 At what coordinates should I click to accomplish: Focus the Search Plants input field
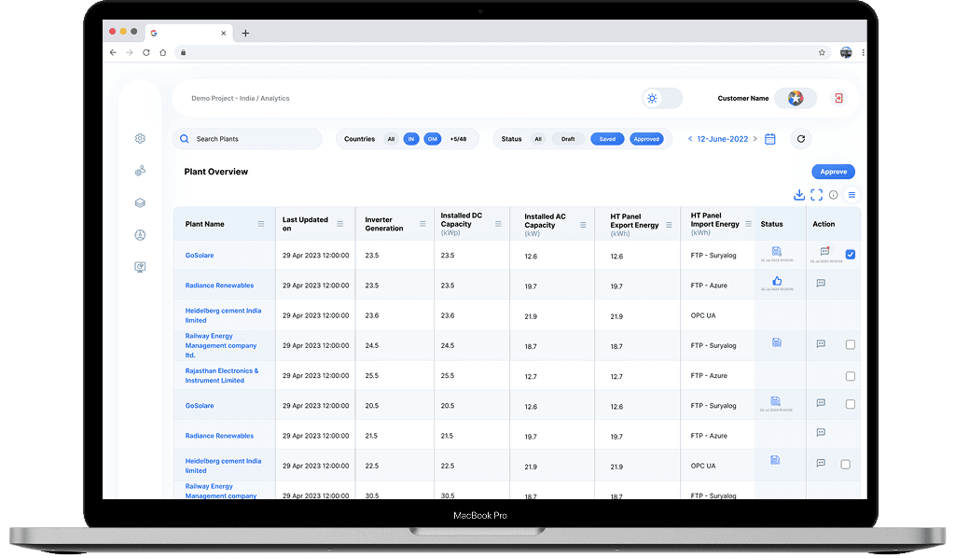(x=247, y=139)
